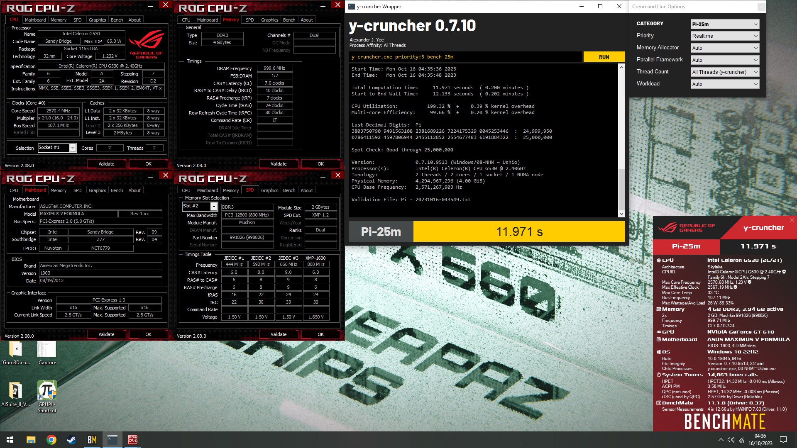
Task: Close the CPU-Z window showing the Memory tab
Action: pyautogui.click(x=338, y=5)
